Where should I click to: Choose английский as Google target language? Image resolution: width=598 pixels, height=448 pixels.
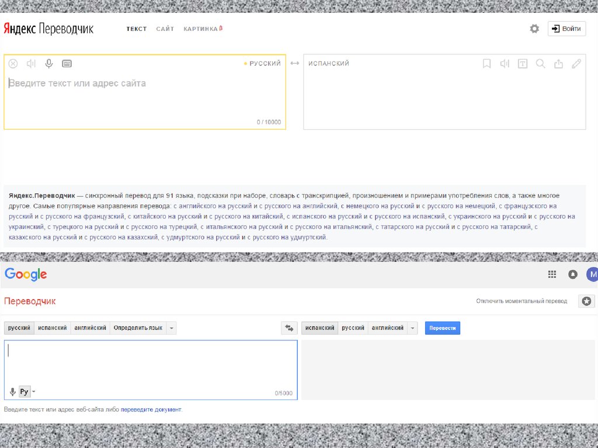point(387,328)
